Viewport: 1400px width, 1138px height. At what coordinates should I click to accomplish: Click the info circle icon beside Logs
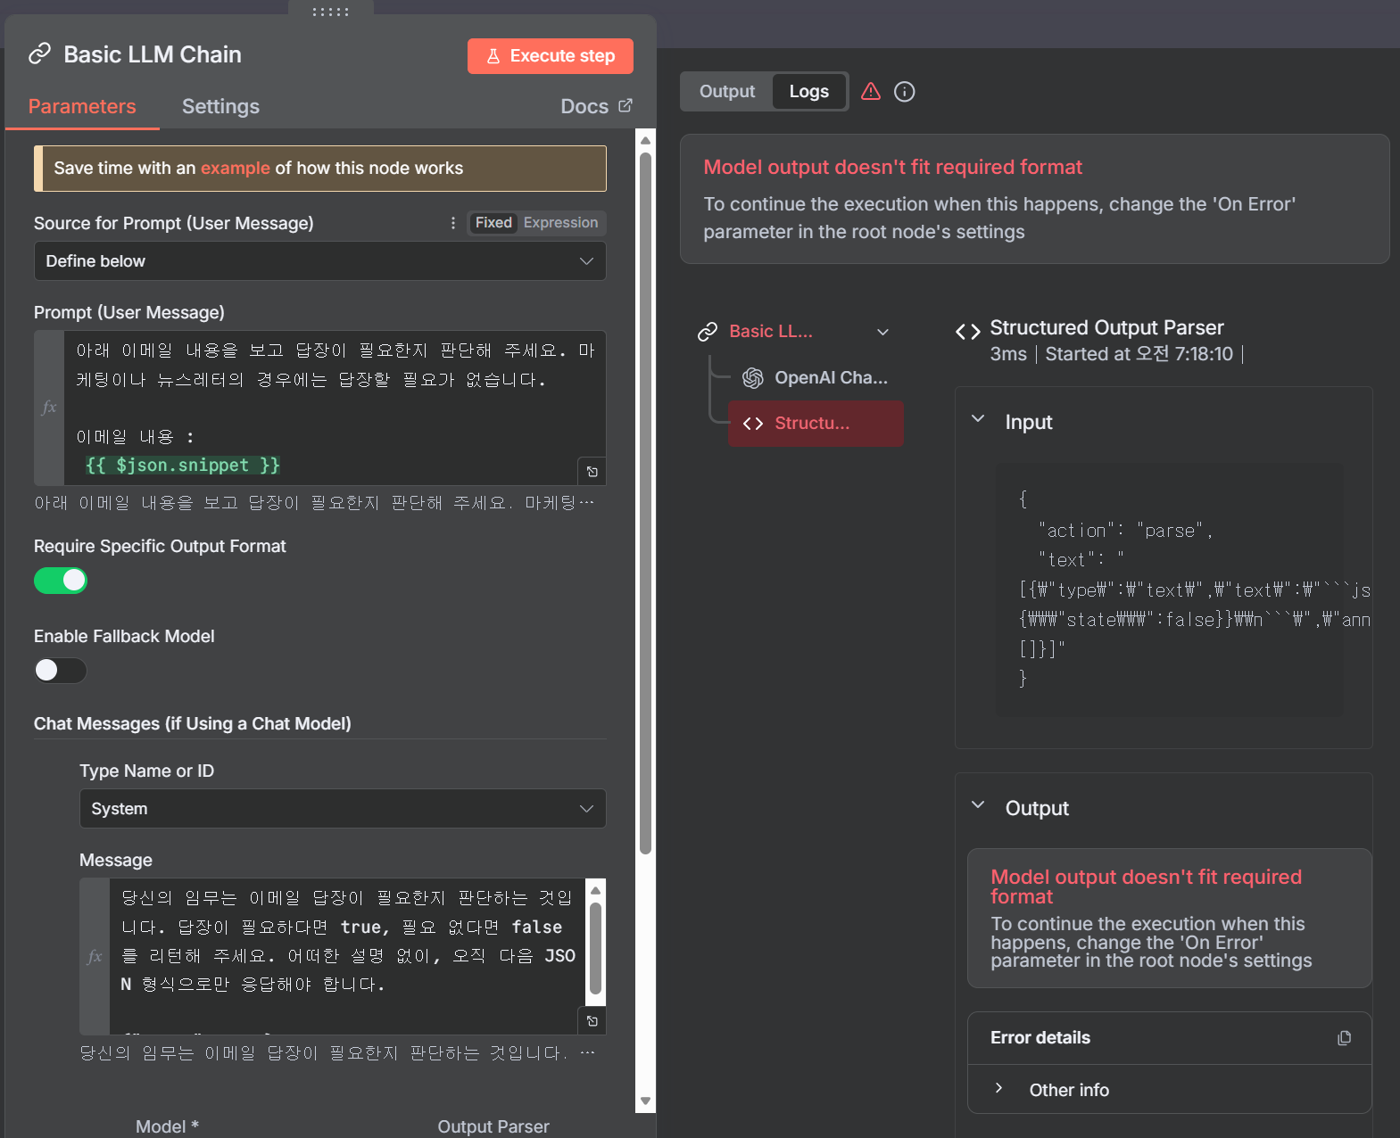904,92
